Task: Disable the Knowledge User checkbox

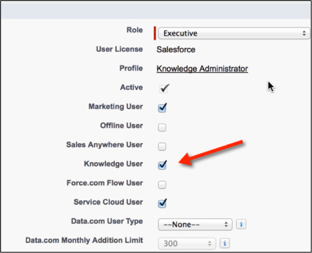Action: coord(162,165)
